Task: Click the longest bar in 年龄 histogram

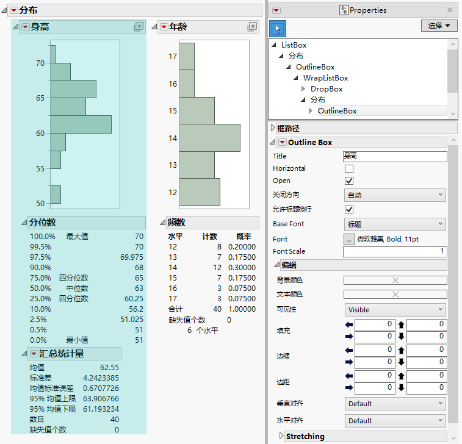Action: pos(209,138)
